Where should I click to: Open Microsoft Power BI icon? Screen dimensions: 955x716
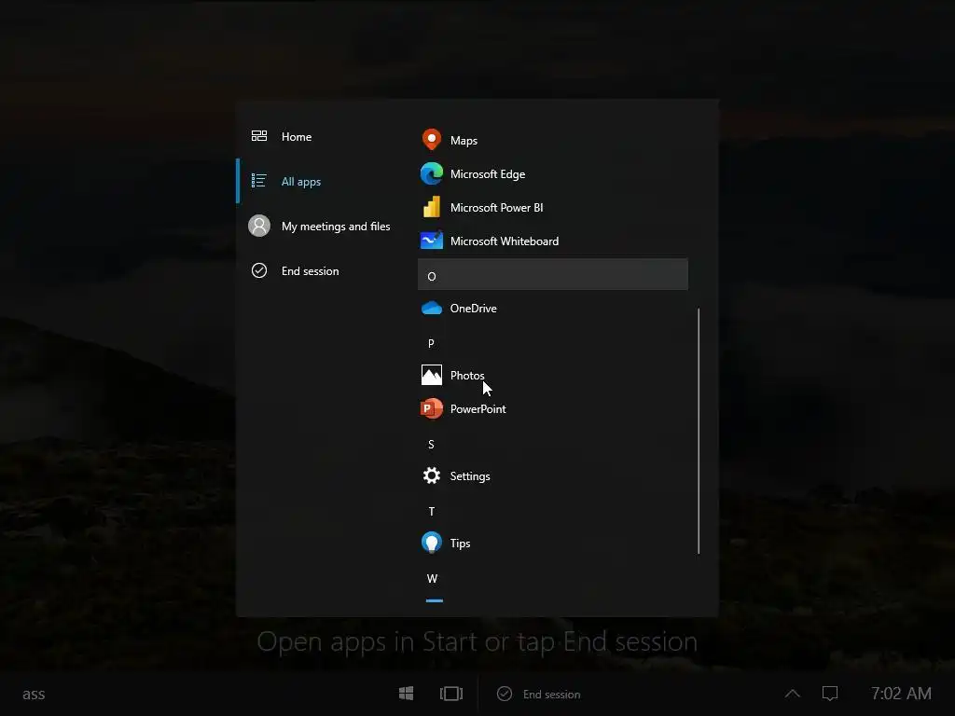(x=432, y=207)
